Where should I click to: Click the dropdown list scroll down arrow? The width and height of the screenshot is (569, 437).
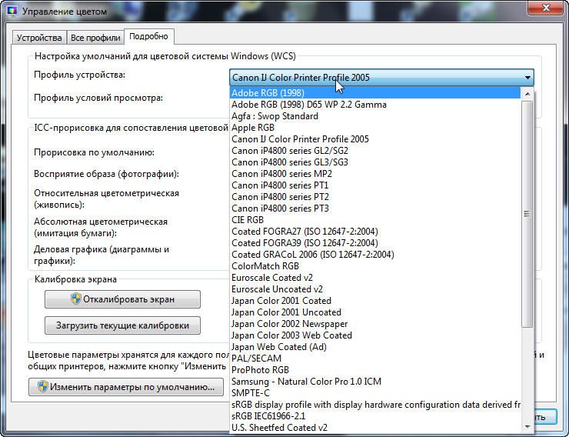527,427
